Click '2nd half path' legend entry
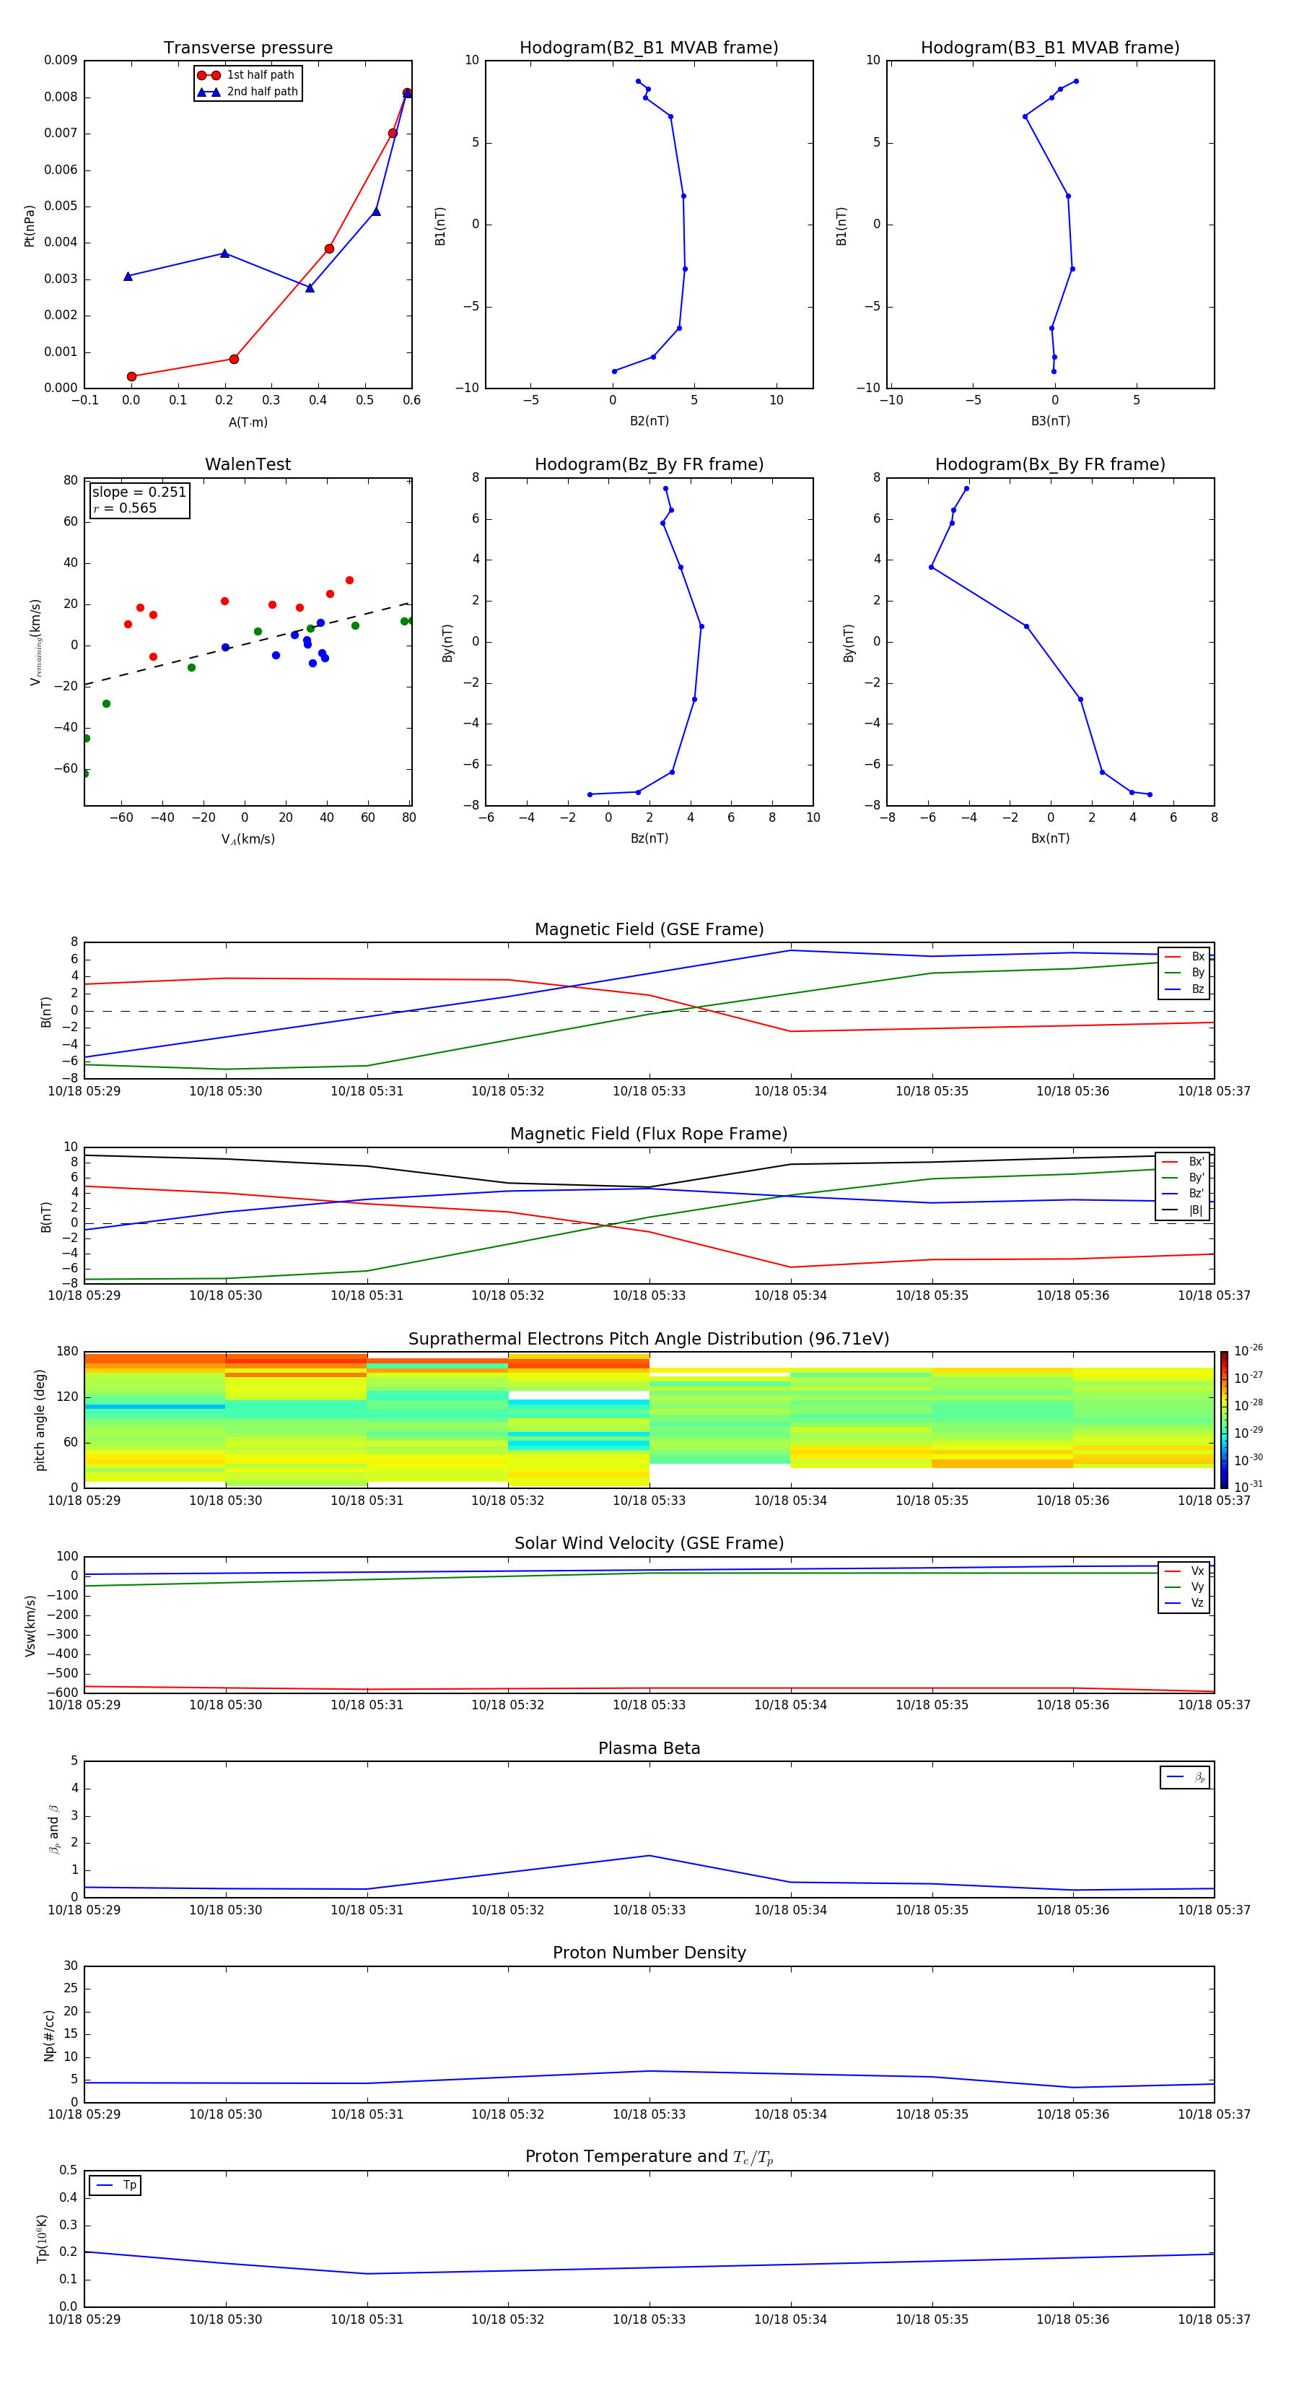This screenshot has width=1299, height=2383. pyautogui.click(x=247, y=92)
